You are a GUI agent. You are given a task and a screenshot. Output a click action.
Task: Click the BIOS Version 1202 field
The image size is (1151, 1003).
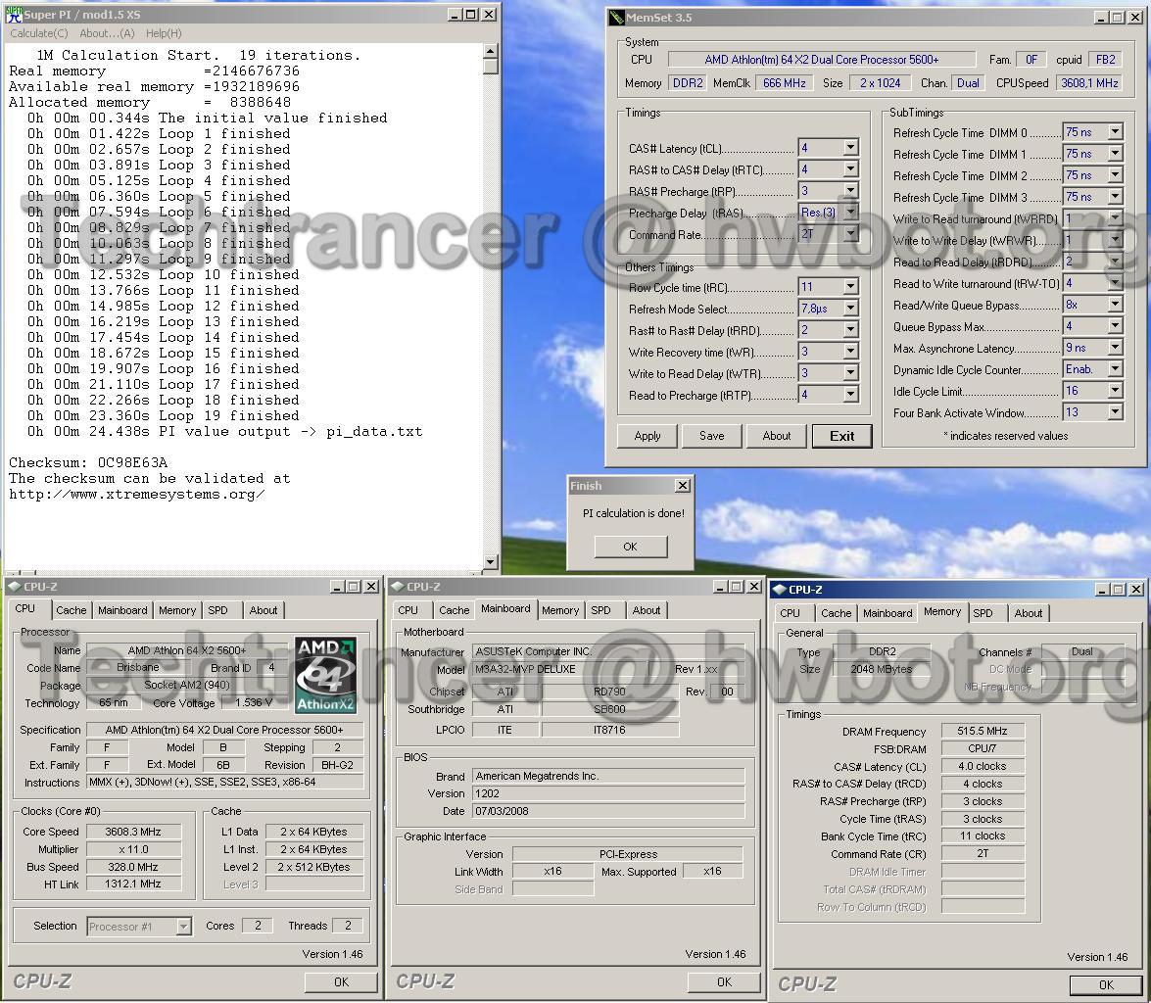607,793
